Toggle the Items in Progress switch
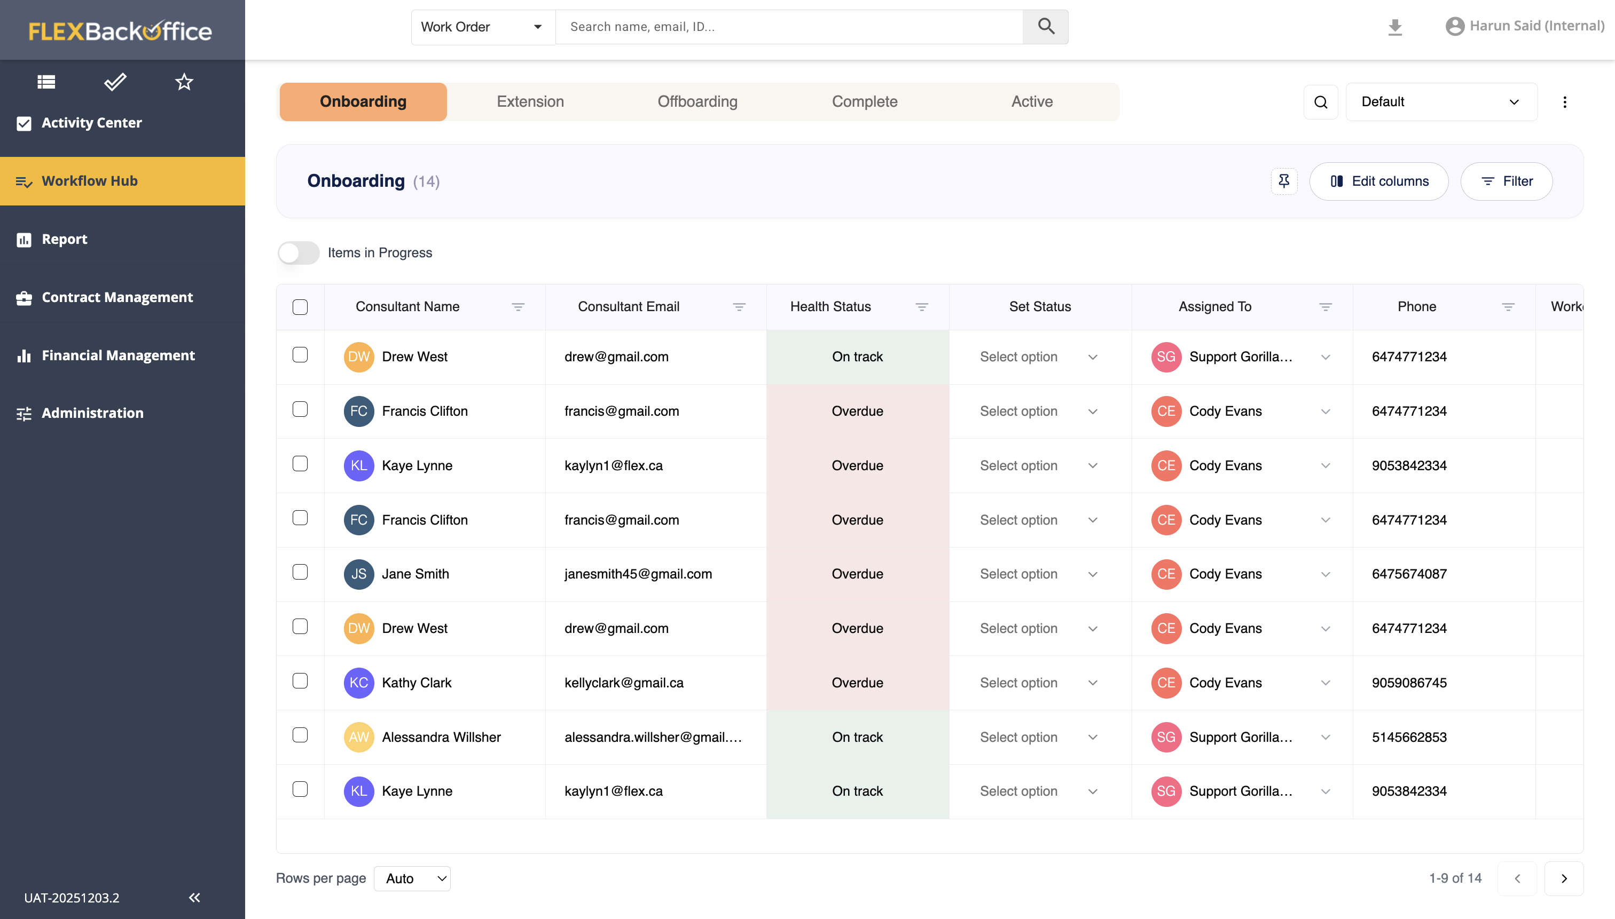The image size is (1615, 919). point(299,252)
